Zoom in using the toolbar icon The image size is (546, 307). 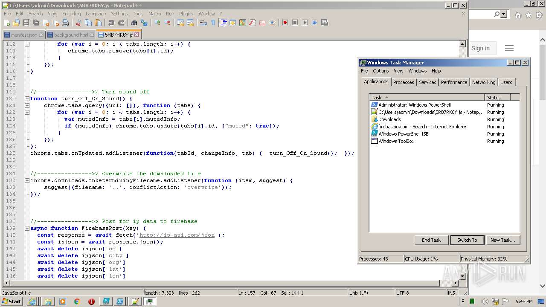pos(157,23)
